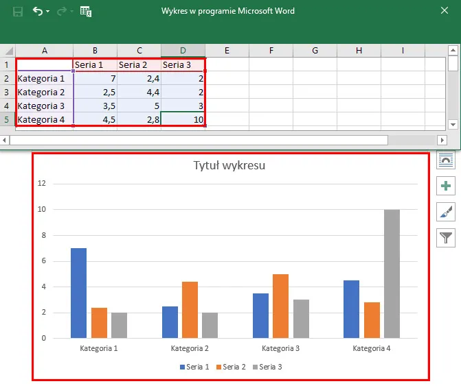Select column header E

227,51
